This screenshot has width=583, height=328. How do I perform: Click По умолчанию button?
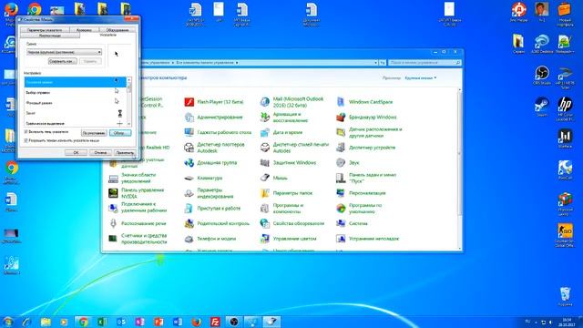tap(94, 133)
